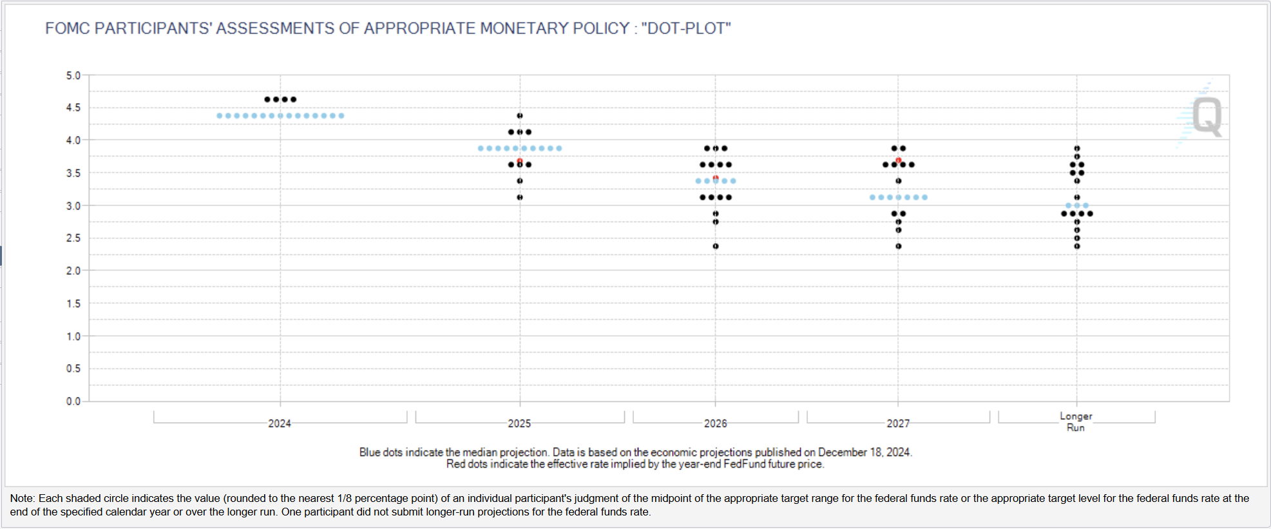Click the red fed funds futures dot for 2025
The image size is (1271, 529).
[x=520, y=160]
